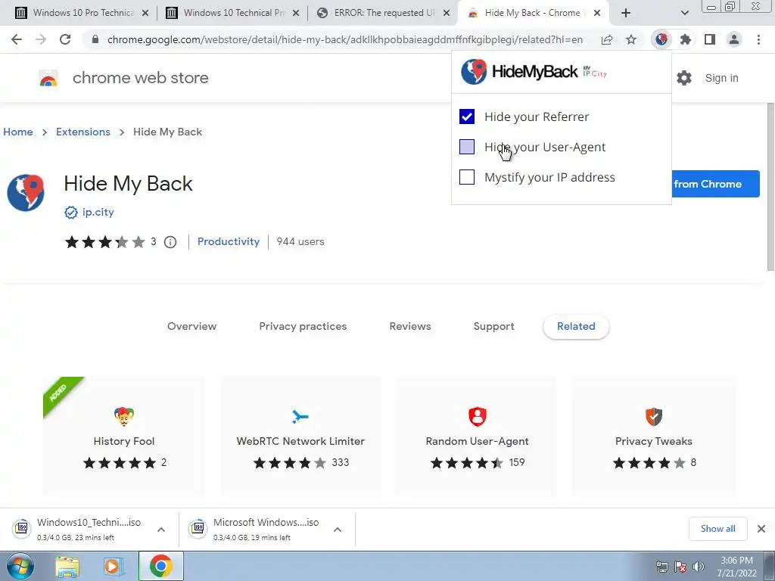Open the HideMyBack extension toolbar icon
Viewport: 775px width, 581px height.
click(661, 39)
